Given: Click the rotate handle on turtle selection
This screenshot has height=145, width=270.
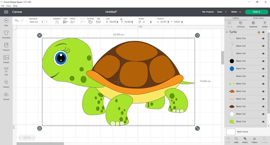Looking at the screenshot, I should [x=198, y=35].
